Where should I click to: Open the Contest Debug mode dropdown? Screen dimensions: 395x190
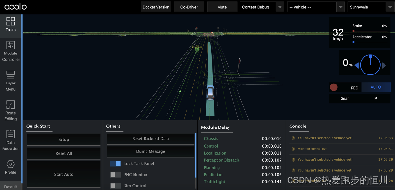pos(262,7)
